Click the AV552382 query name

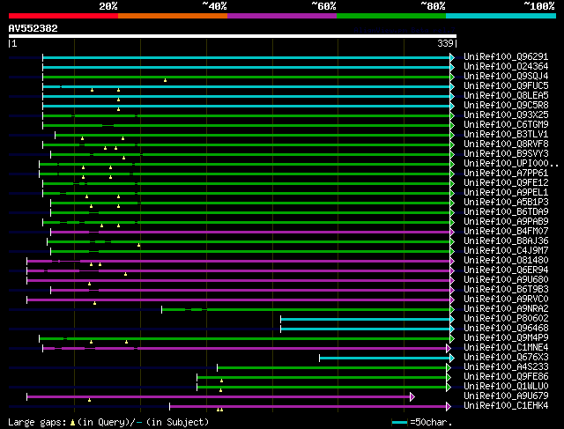[x=33, y=28]
